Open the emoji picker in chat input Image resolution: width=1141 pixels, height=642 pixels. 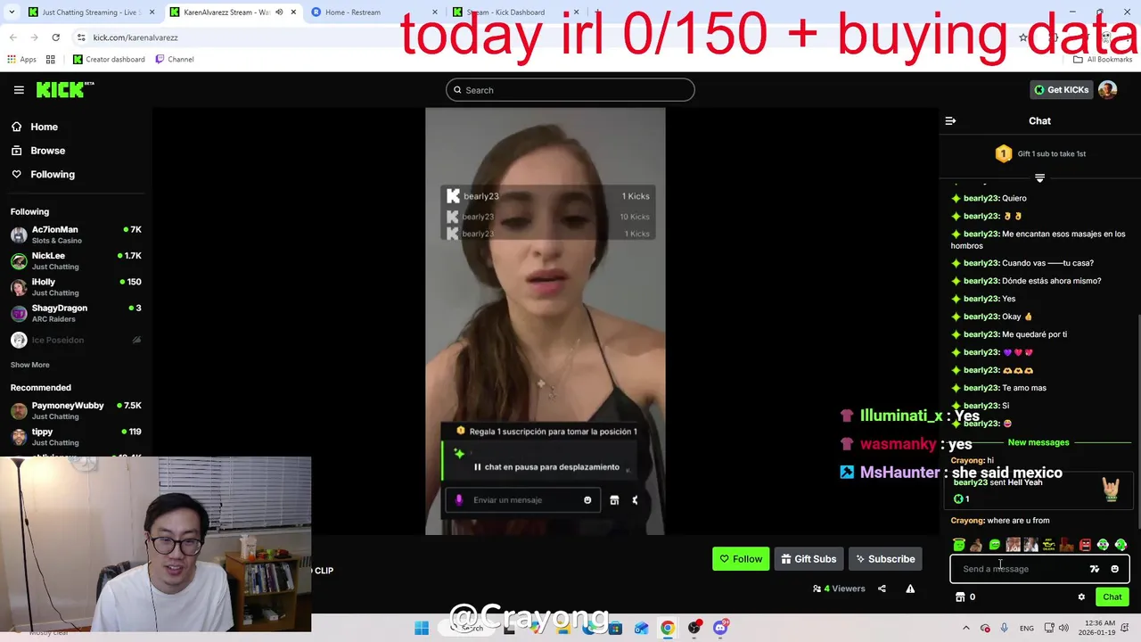coord(1114,569)
